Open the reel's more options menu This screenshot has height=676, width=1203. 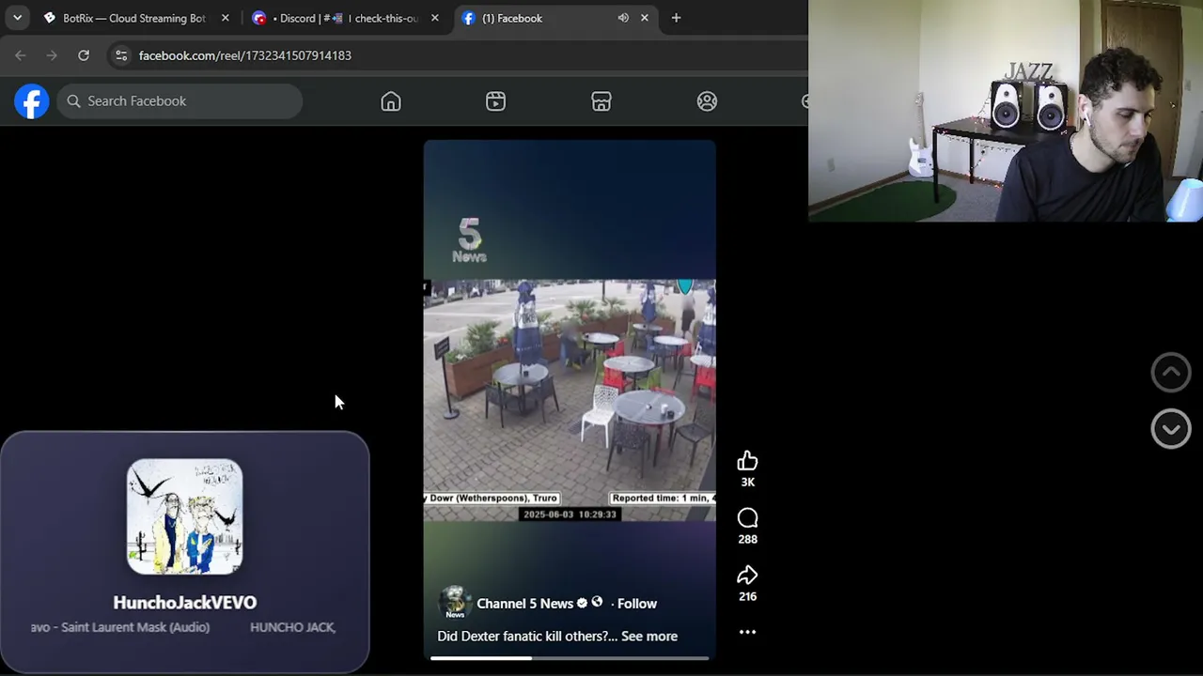click(x=747, y=632)
